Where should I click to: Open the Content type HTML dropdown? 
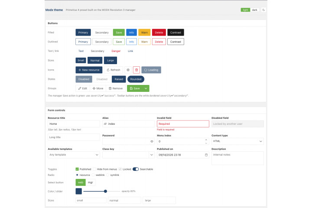237,141
